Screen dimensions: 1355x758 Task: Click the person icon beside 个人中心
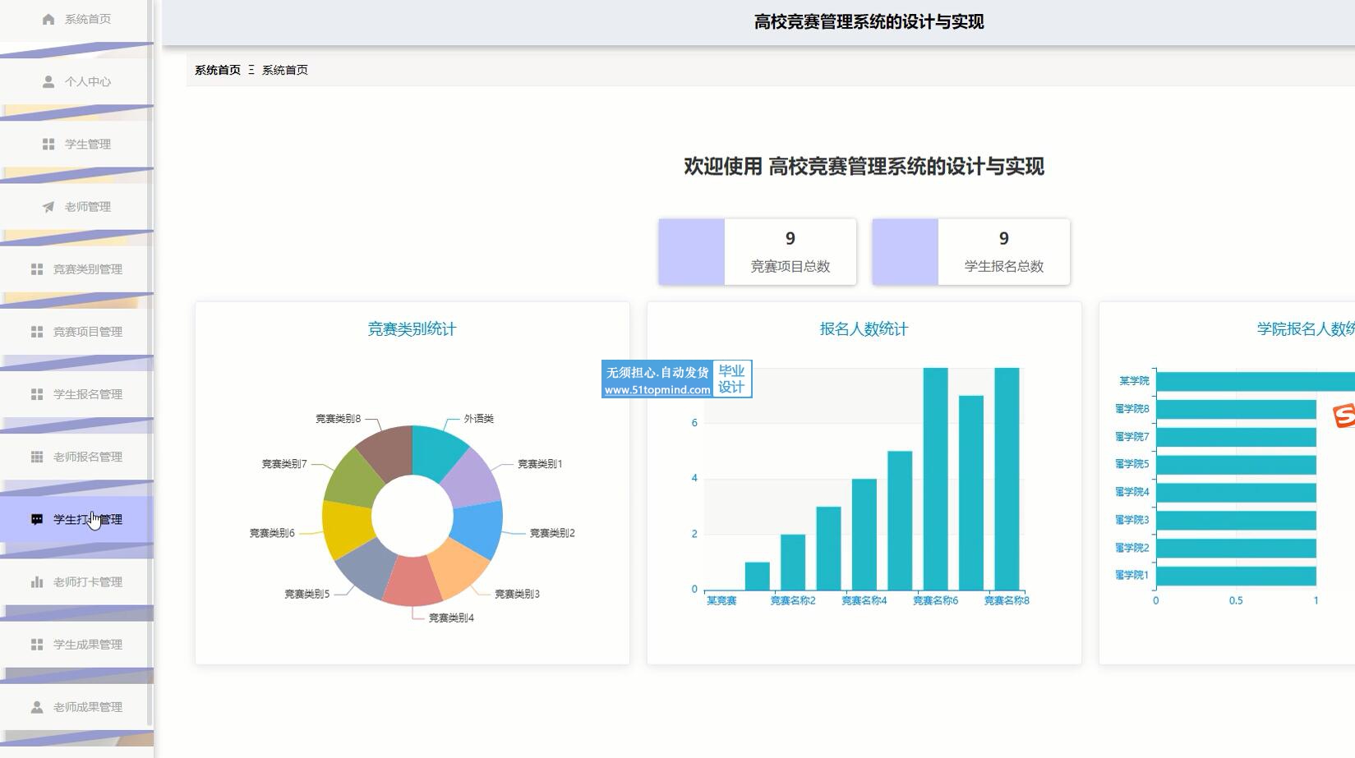pyautogui.click(x=48, y=81)
